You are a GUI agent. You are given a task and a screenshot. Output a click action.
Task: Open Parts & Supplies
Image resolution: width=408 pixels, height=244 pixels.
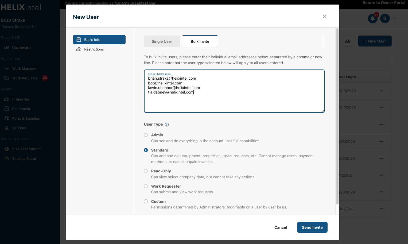pos(26,118)
